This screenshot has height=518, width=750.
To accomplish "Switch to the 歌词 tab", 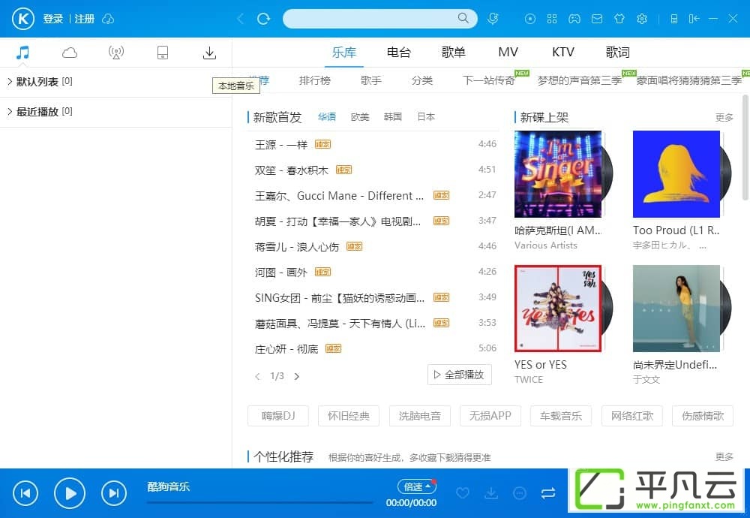I will (617, 53).
